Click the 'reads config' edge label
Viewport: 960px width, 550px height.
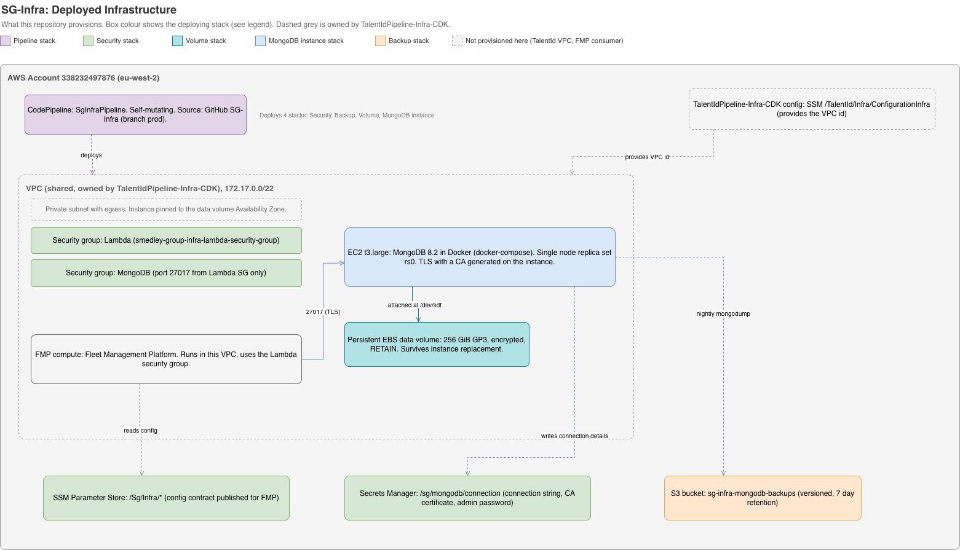(140, 431)
